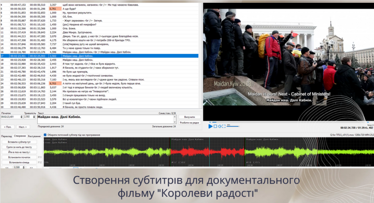Click the 0,500 seek step stepper arrows

click(24, 167)
